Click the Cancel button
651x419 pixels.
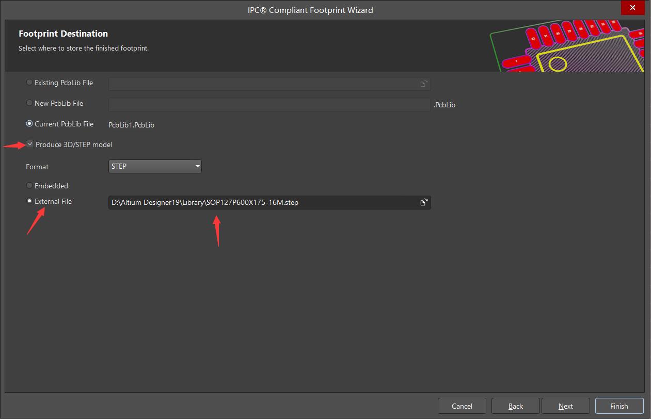click(462, 406)
